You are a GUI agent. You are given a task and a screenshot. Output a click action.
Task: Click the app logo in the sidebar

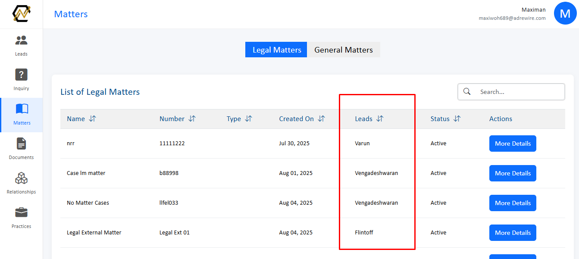[21, 14]
